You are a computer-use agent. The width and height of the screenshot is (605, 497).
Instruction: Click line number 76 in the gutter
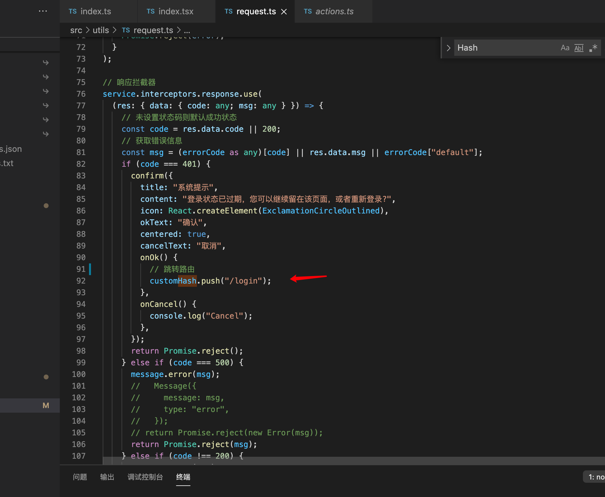click(x=81, y=94)
